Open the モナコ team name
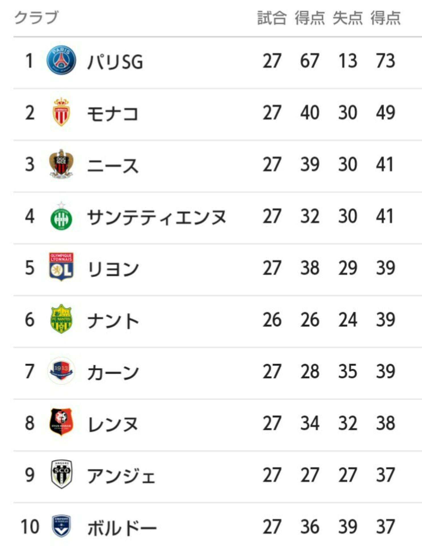The height and width of the screenshot is (546, 422). pos(113,113)
